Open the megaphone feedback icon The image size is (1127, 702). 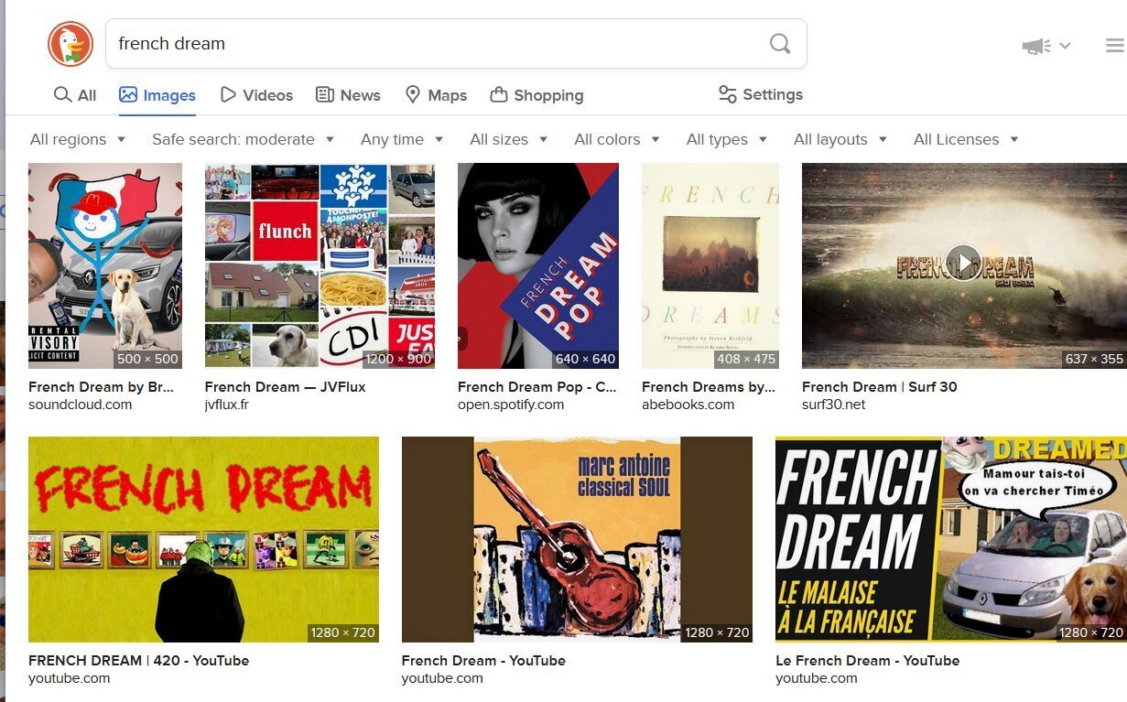tap(1036, 46)
